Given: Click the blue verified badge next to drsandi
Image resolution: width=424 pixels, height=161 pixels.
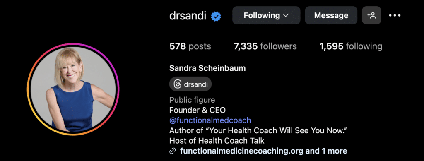Looking at the screenshot, I should 216,16.
